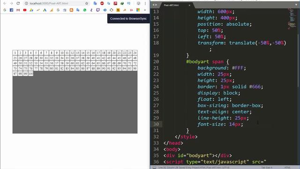Open Sublime tab list dropdown arrow

pos(296,5)
